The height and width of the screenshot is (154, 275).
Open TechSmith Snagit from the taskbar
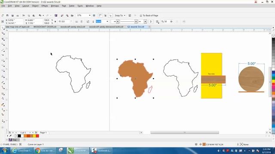click(x=102, y=151)
